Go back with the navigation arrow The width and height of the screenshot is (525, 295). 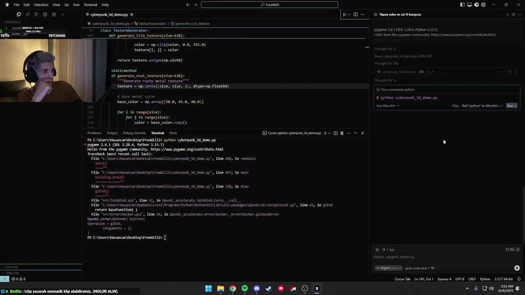[188, 5]
